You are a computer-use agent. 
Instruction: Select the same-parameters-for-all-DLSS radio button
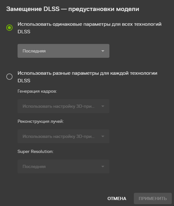coord(9,28)
